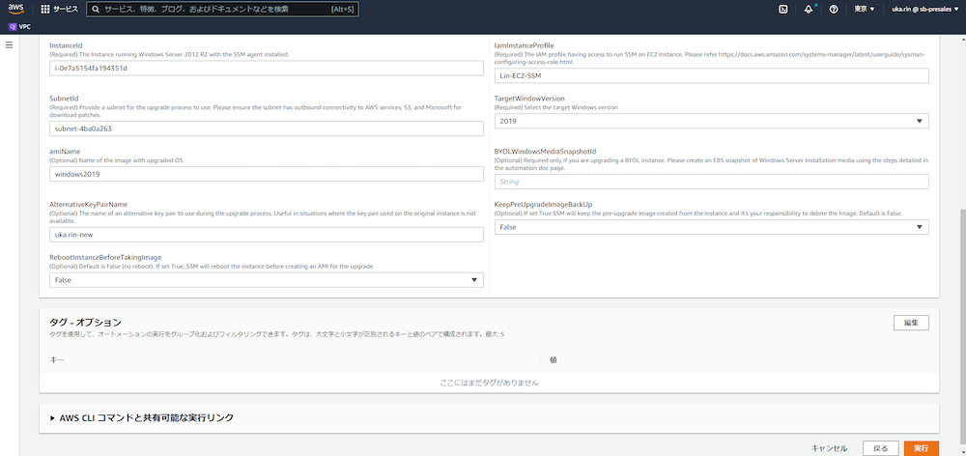Image resolution: width=966 pixels, height=456 pixels.
Task: Click the BYOLWindowsMediaSnapshotId input field
Action: (x=712, y=182)
